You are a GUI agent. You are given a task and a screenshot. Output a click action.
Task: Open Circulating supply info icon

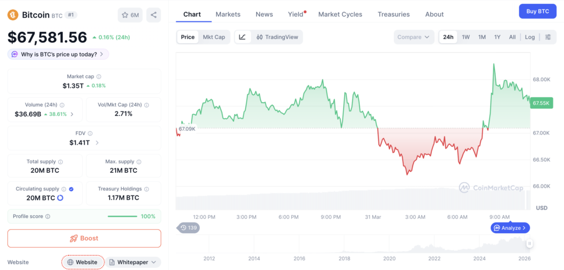click(64, 189)
